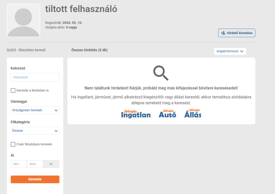Click the Vármegye dropdown chevron arrow
This screenshot has height=194, width=275.
coord(56,110)
